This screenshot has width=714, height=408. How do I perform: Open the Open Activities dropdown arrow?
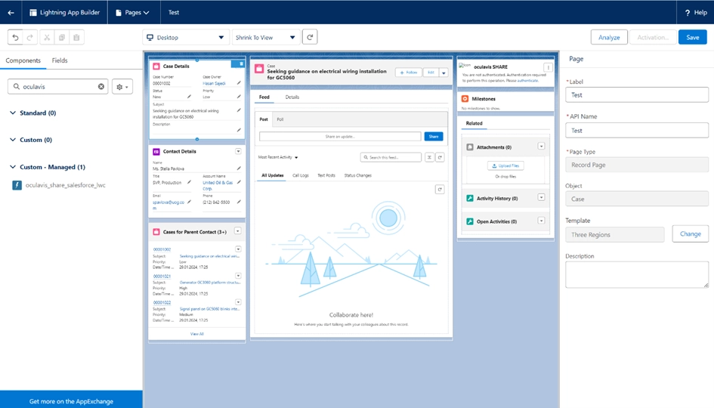click(542, 221)
